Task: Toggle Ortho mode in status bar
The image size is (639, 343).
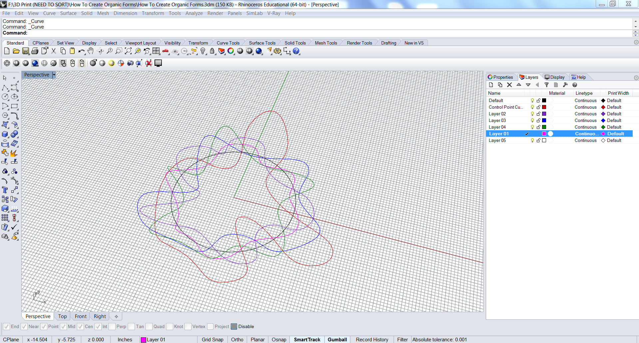Action: pyautogui.click(x=237, y=339)
